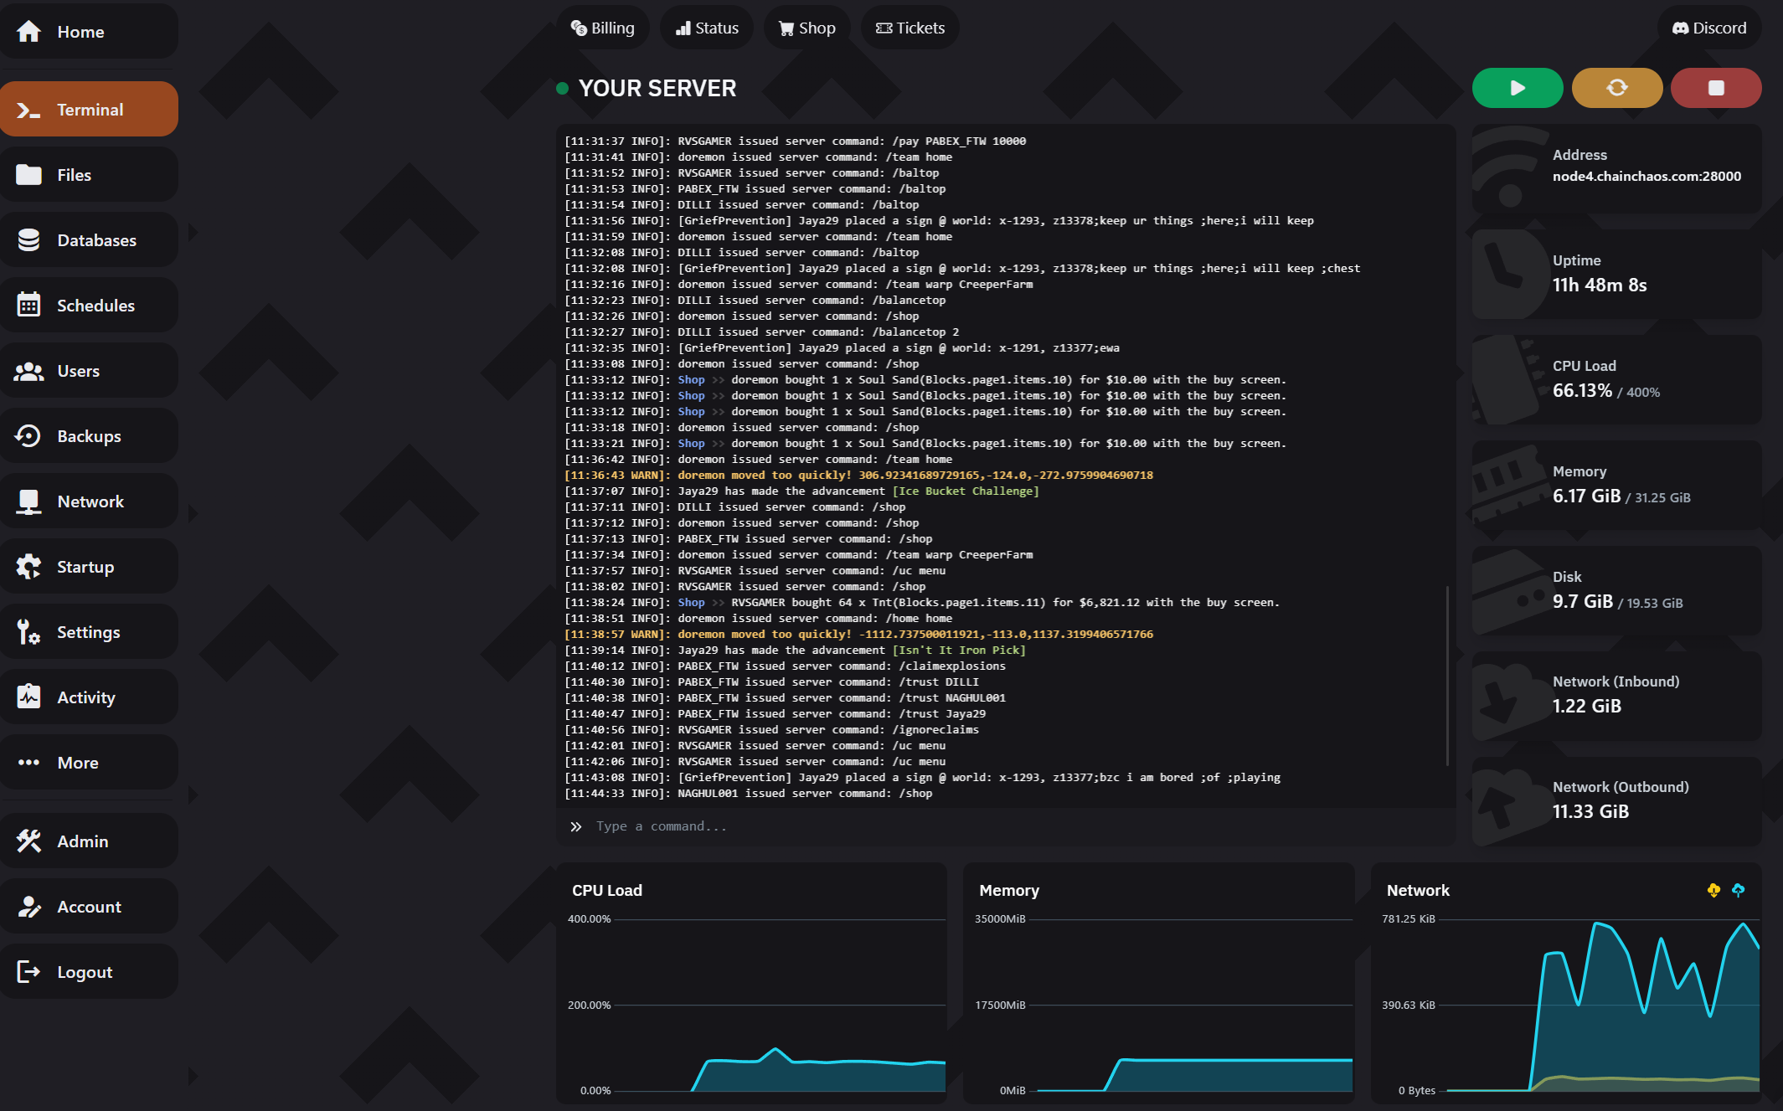Open Backups page
This screenshot has width=1783, height=1111.
89,436
